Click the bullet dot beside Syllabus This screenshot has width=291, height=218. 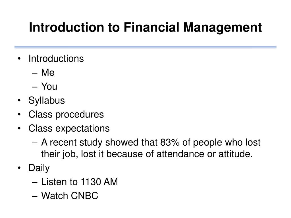pos(19,100)
